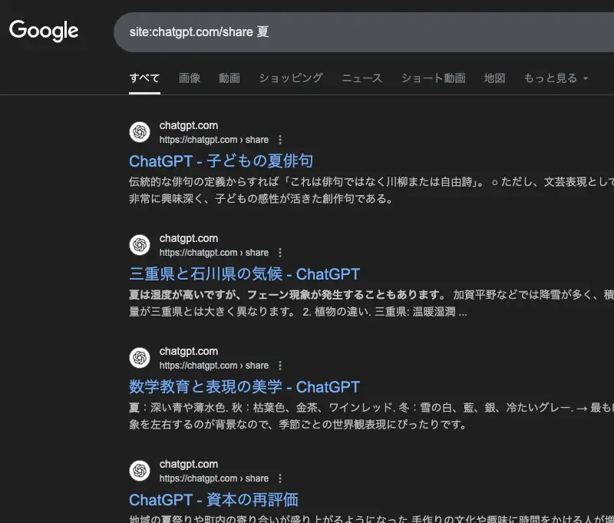Screen dimensions: 614x523
Task: Select the すべて tab
Action: click(x=144, y=78)
